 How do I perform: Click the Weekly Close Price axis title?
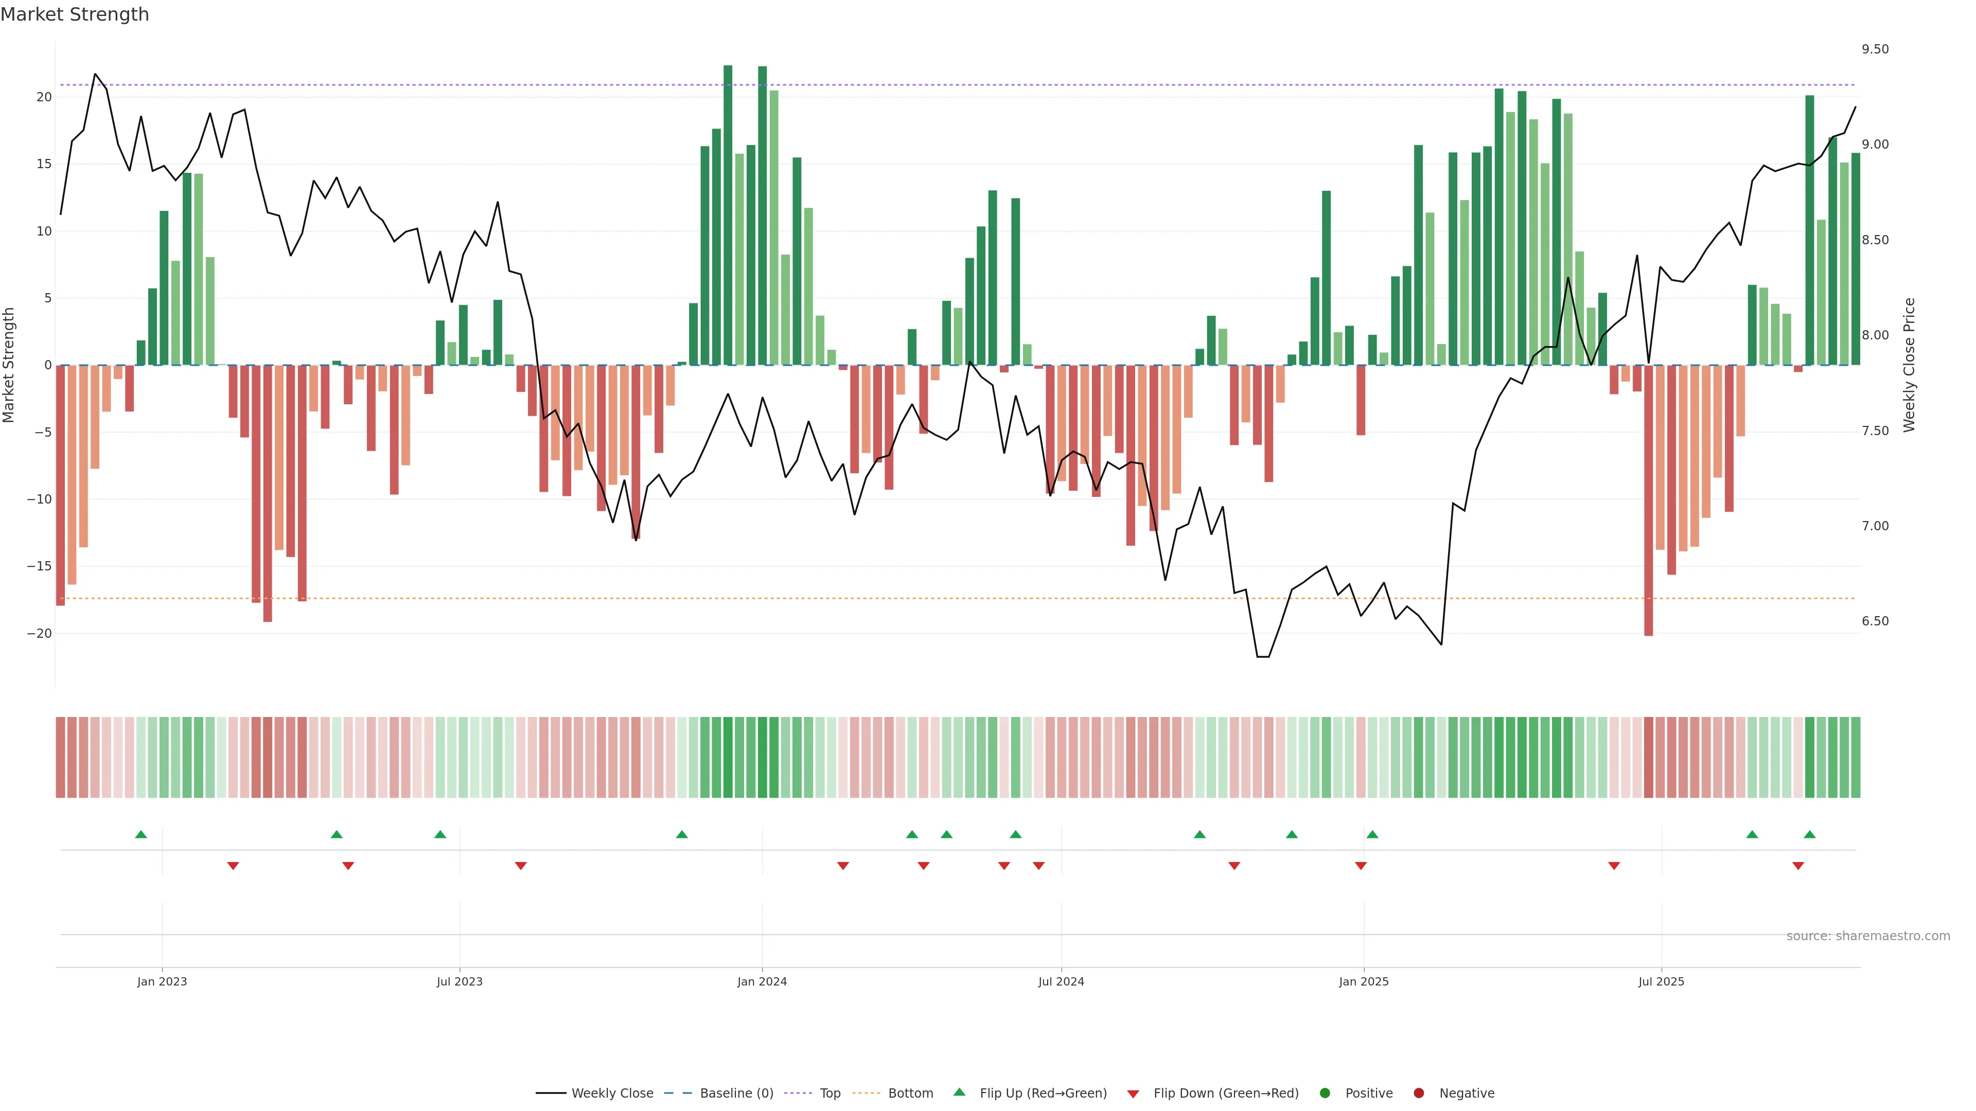point(1909,365)
